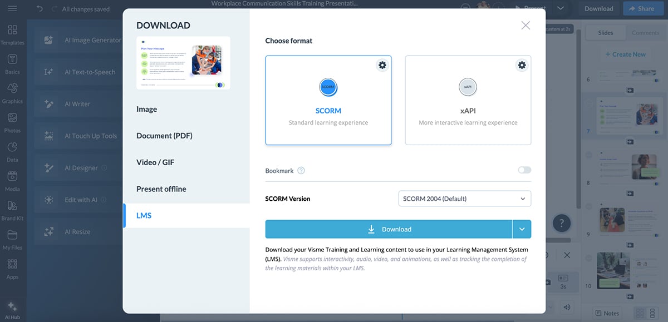The width and height of the screenshot is (668, 322).
Task: Switch to the Slides tab
Action: pyautogui.click(x=605, y=32)
